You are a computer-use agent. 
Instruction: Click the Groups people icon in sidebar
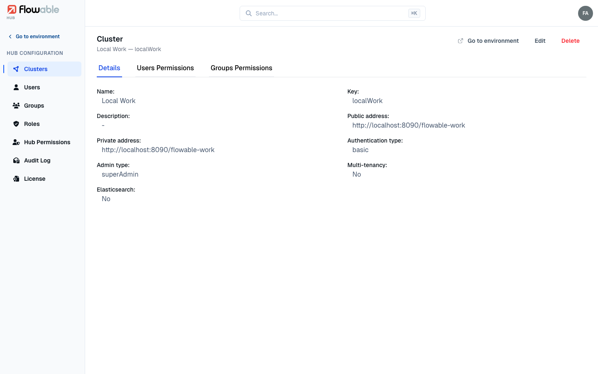pyautogui.click(x=16, y=106)
